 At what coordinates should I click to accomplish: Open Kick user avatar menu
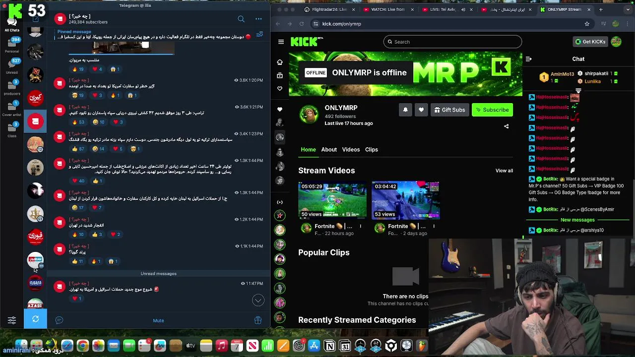(x=616, y=42)
